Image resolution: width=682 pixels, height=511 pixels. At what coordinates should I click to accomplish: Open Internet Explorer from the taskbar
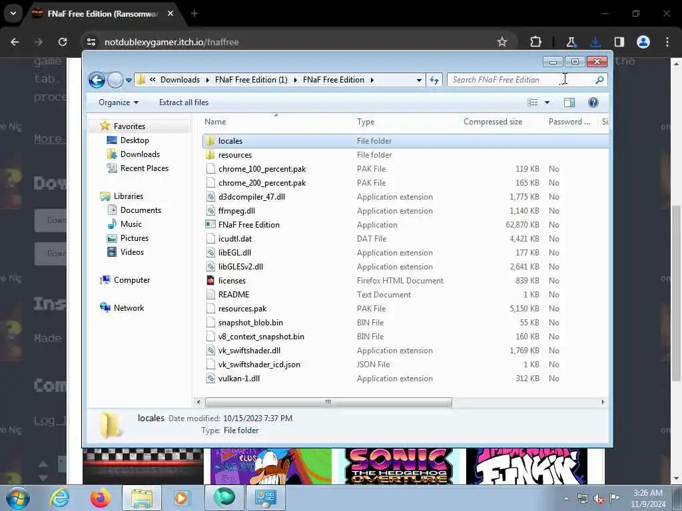pyautogui.click(x=59, y=498)
